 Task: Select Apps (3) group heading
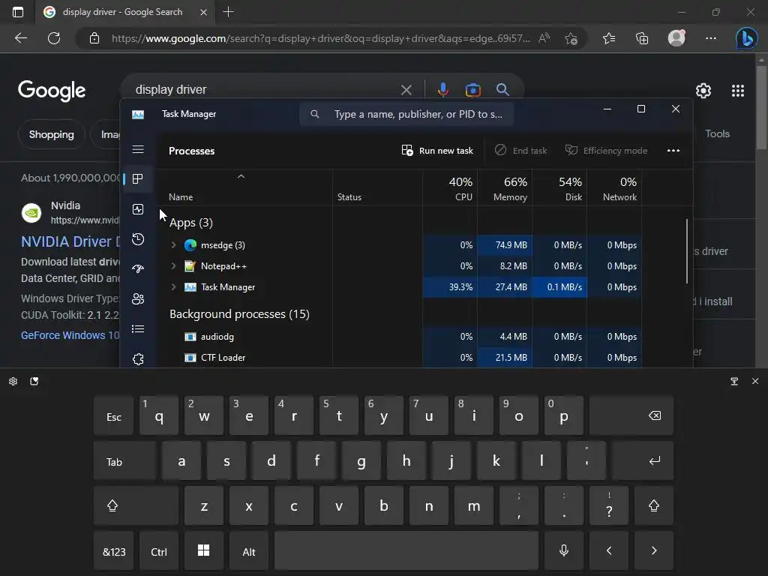(x=191, y=223)
